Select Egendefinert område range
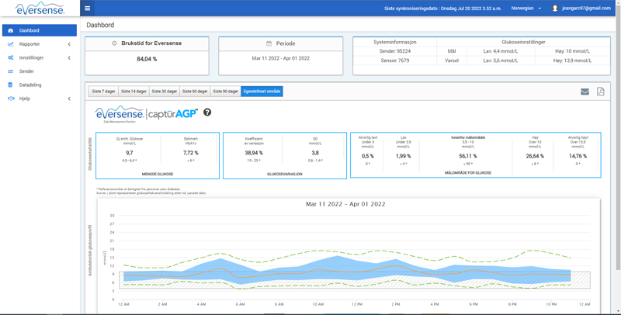Screen dimensions: 621x315 (x=262, y=92)
